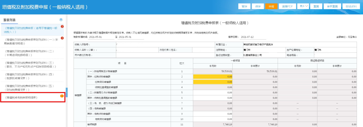
Task: Click the 59,539.81 value under 本月数
Action: tap(226, 71)
